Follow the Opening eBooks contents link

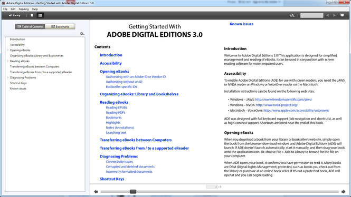tap(115, 72)
